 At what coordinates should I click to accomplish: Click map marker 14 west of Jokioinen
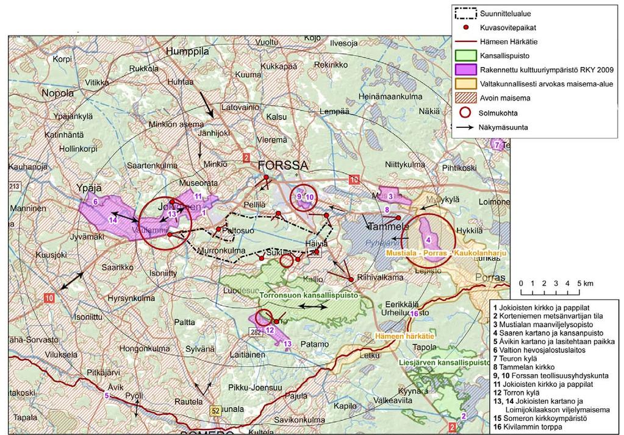pyautogui.click(x=113, y=220)
